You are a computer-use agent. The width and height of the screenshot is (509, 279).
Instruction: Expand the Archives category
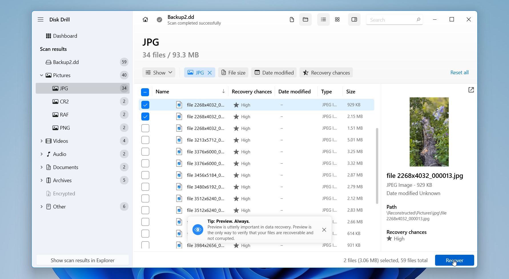click(41, 180)
